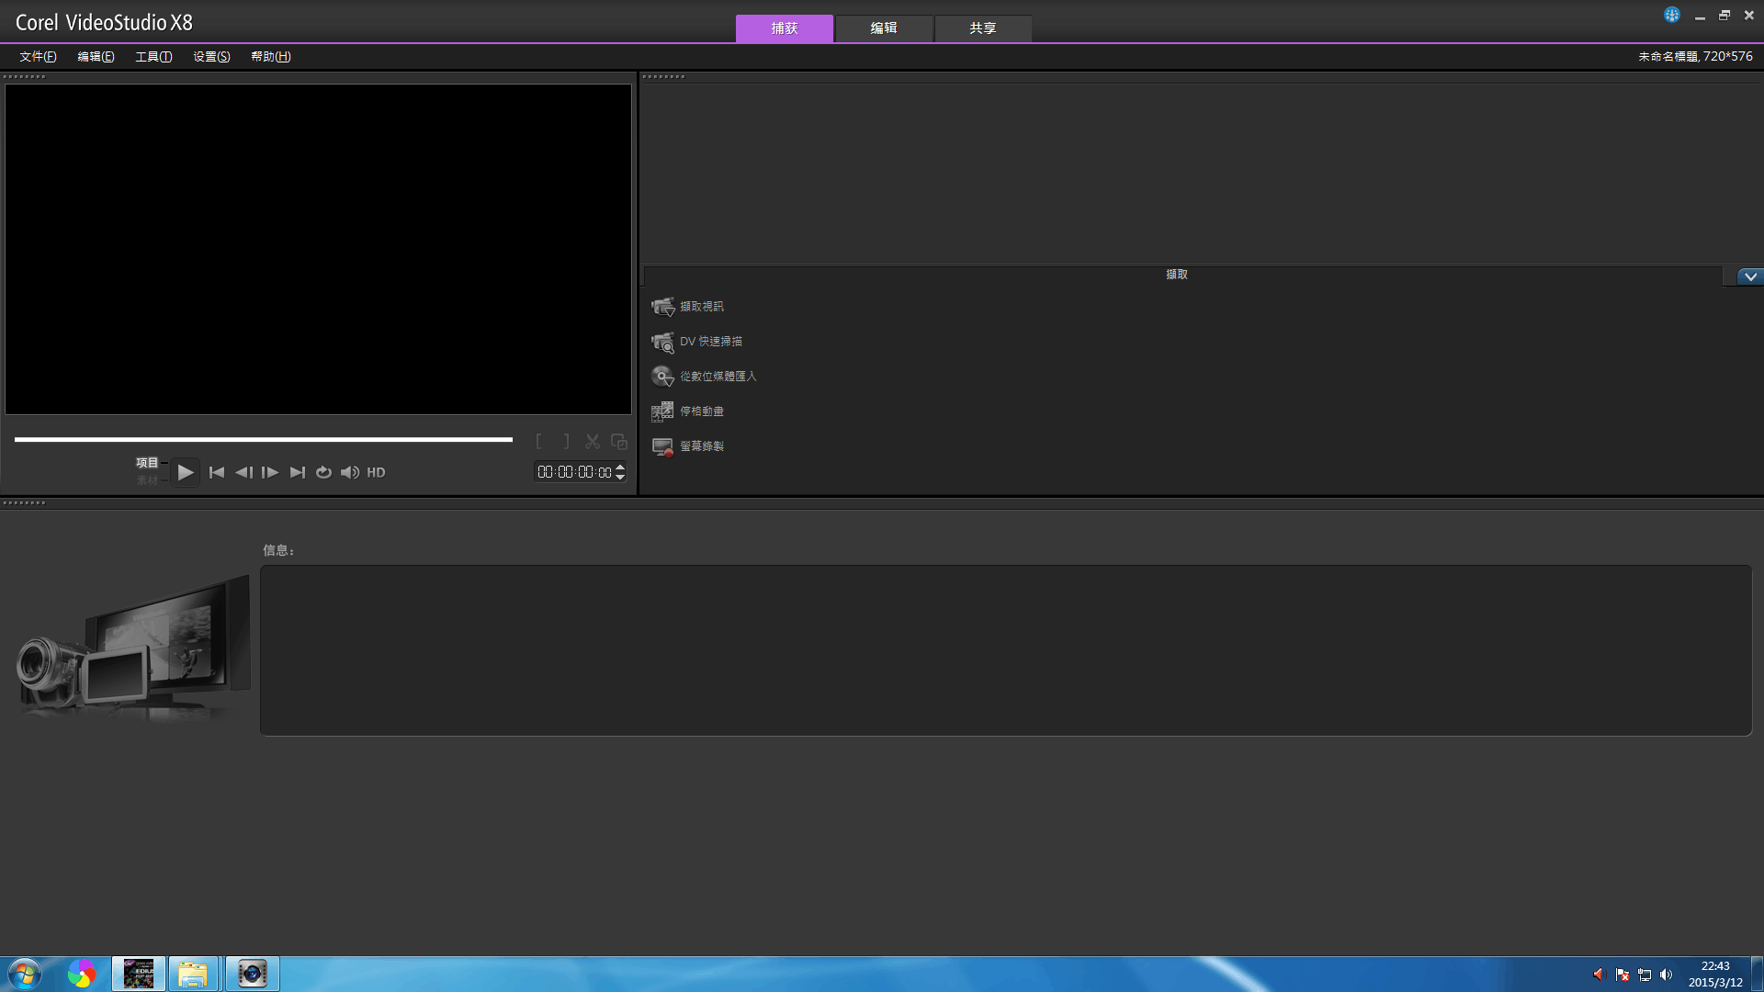Open the 工具(T) menu
1764x992 pixels.
coord(153,57)
